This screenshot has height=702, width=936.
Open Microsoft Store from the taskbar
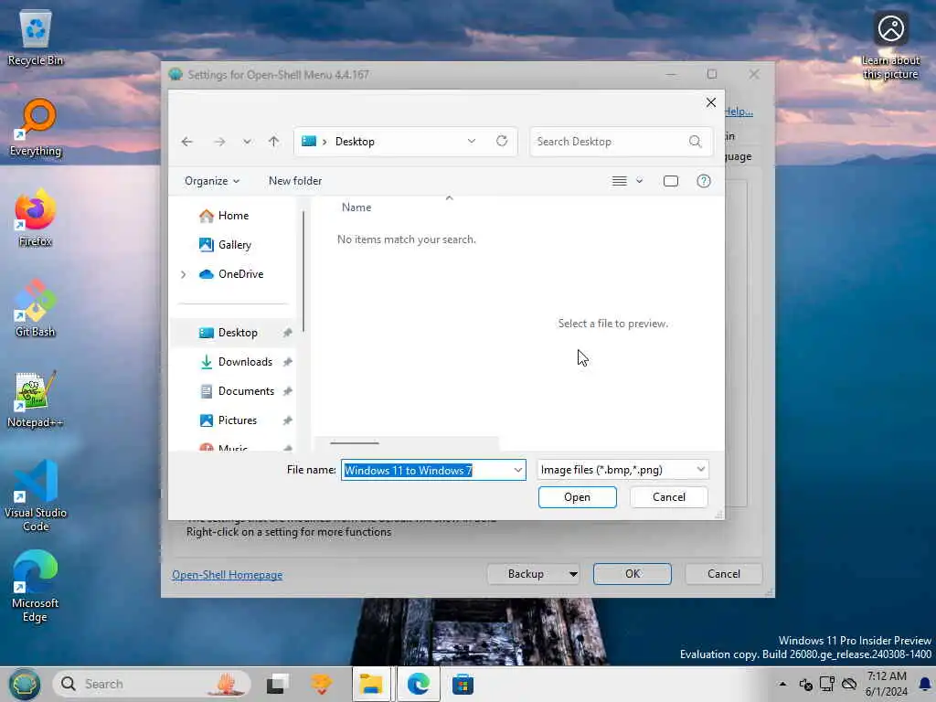[463, 684]
